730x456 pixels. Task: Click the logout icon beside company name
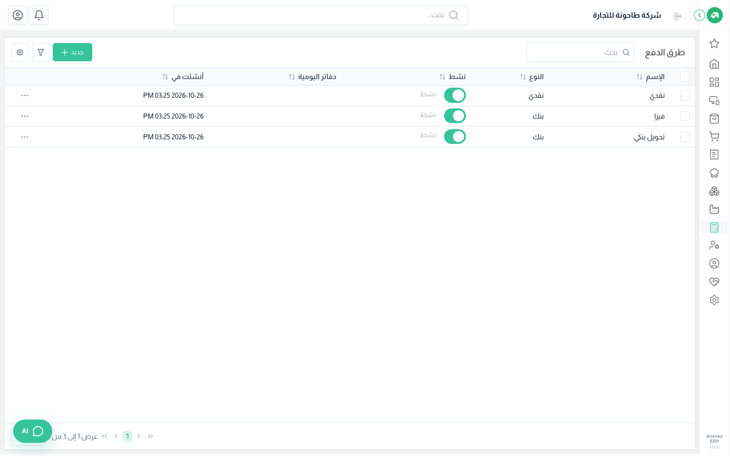point(677,16)
